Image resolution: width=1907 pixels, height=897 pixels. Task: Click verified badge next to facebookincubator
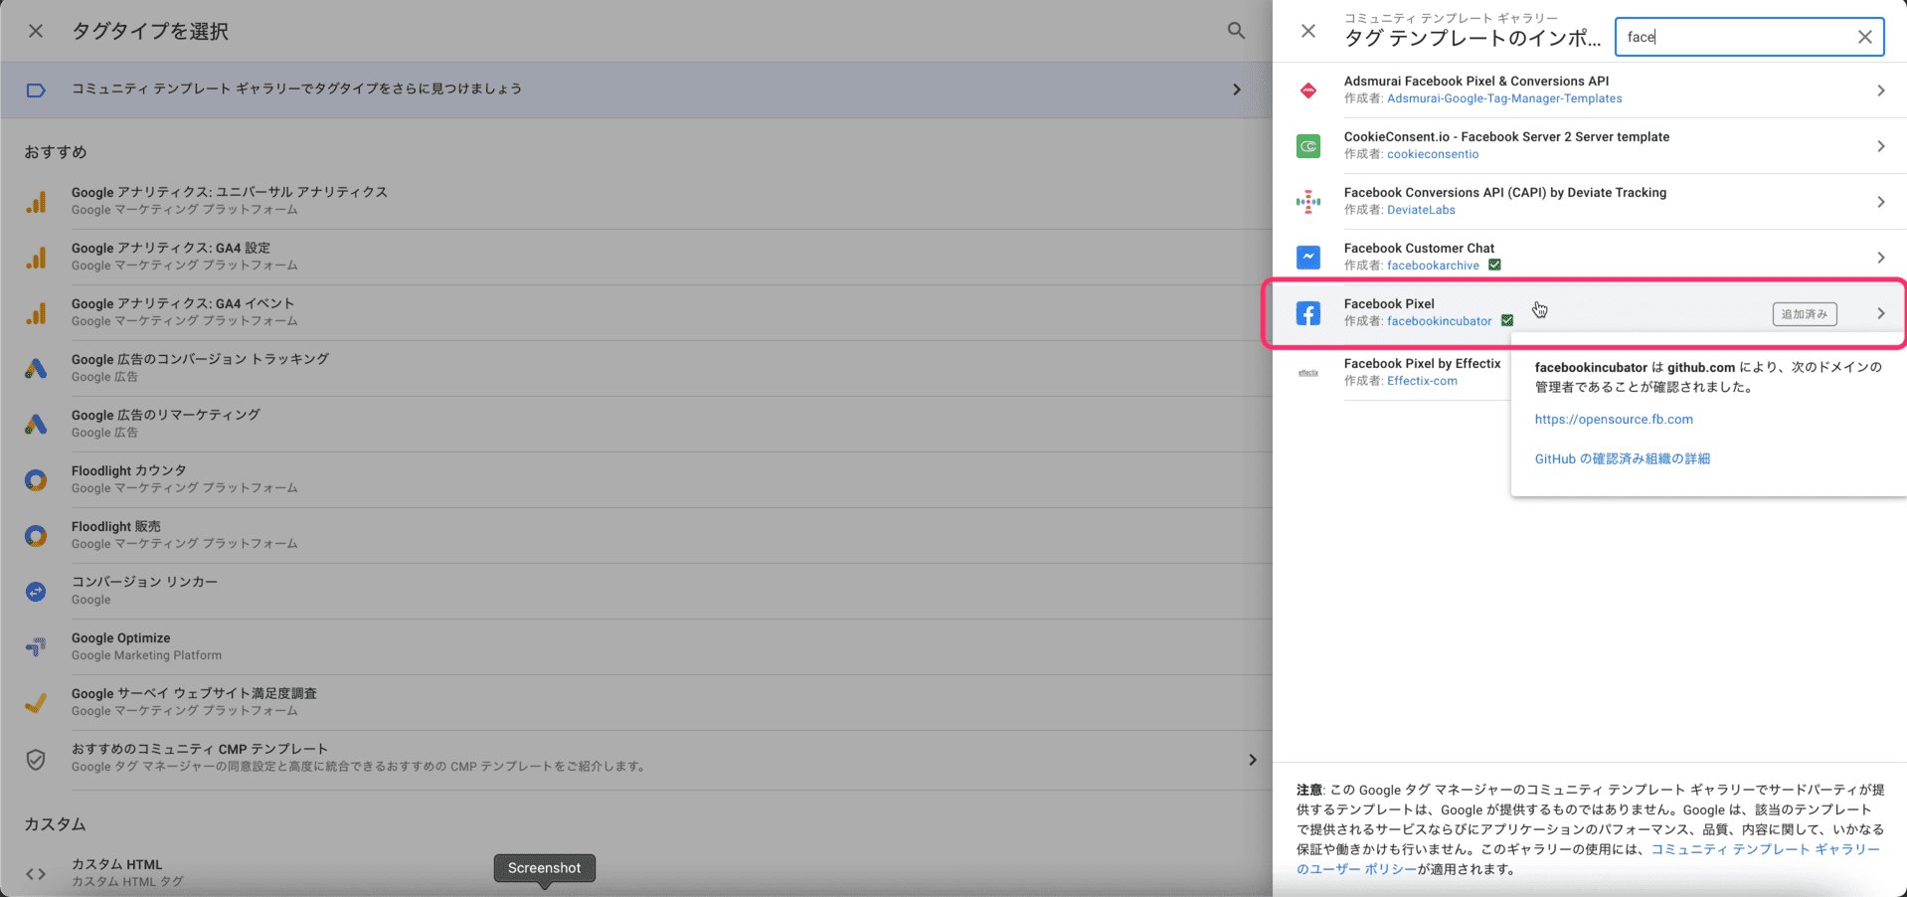tap(1507, 320)
